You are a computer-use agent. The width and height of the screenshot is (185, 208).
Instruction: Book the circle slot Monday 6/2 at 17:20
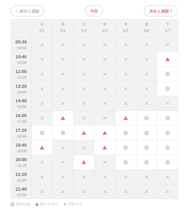pos(63,133)
